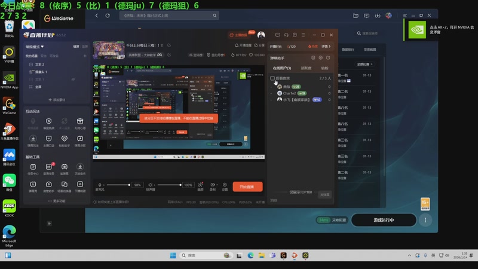Click the 分享 share button
478x269 pixels.
tap(259, 45)
